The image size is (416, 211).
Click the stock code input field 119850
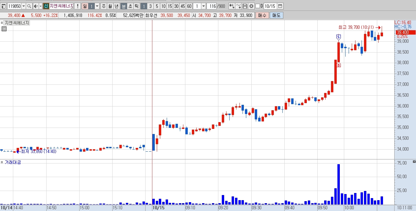tap(14, 6)
